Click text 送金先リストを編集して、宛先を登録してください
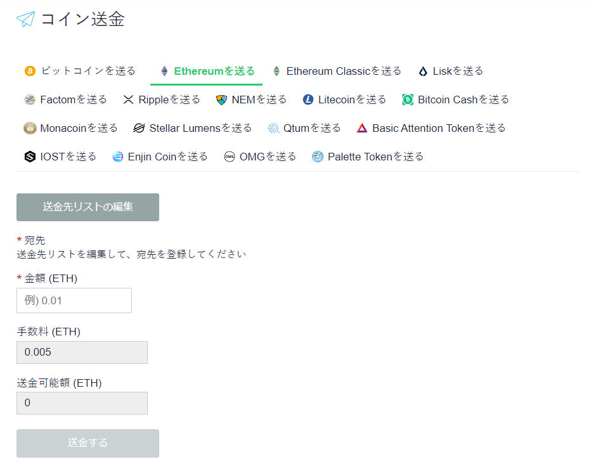Image resolution: width=593 pixels, height=471 pixels. (x=131, y=254)
